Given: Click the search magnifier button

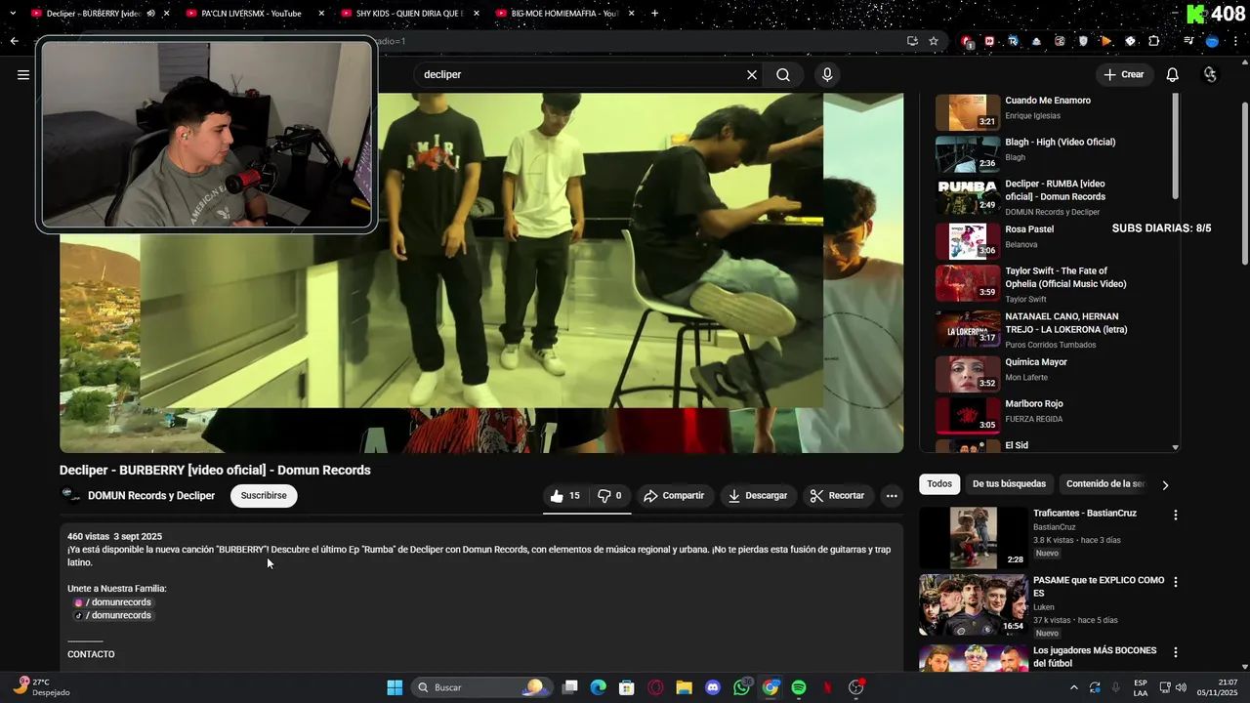Looking at the screenshot, I should pyautogui.click(x=783, y=74).
